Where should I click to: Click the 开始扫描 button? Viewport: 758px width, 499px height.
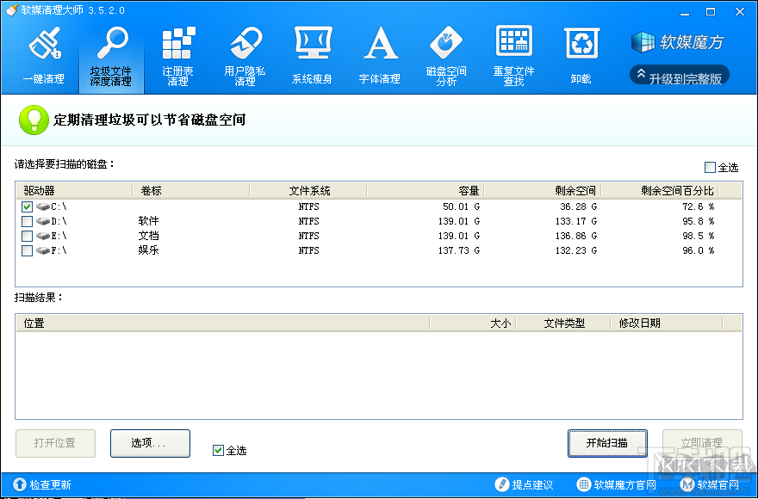(607, 443)
